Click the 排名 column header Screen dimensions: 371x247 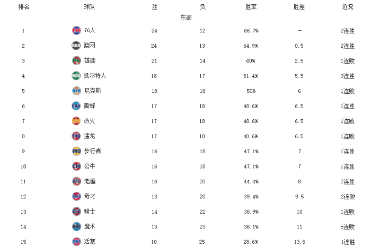[x=24, y=7]
